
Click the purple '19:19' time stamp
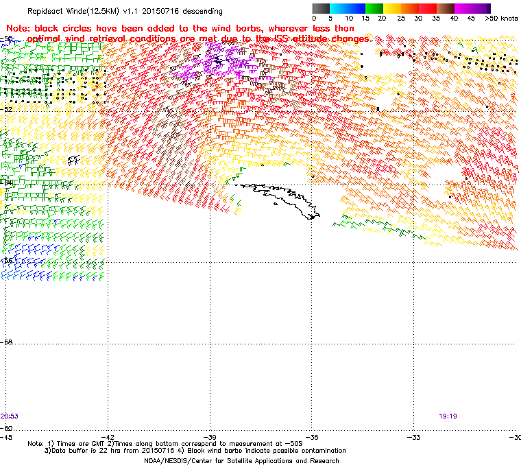(448, 416)
